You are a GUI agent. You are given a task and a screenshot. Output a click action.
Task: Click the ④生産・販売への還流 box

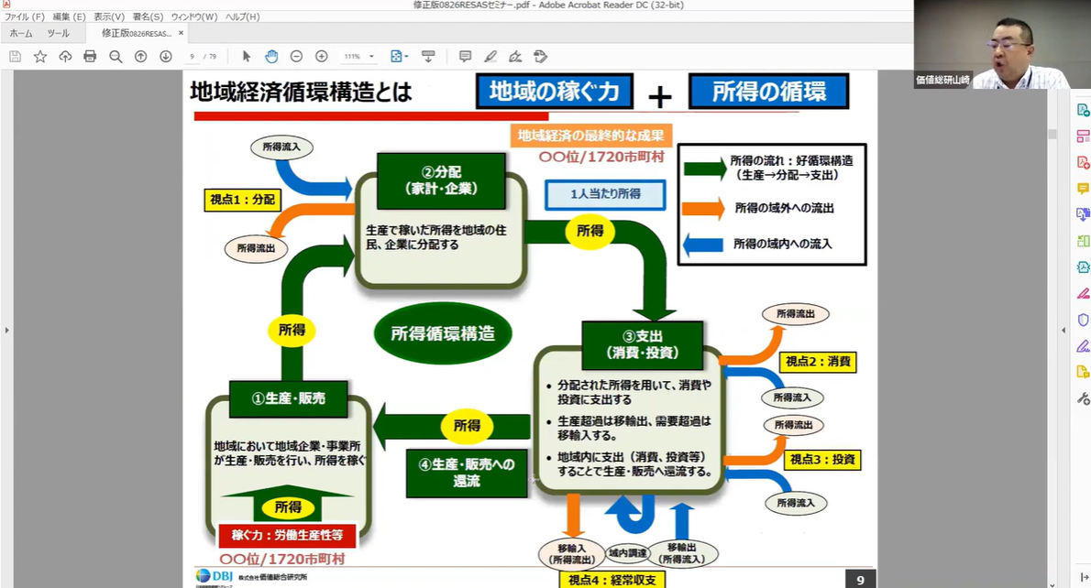point(466,473)
